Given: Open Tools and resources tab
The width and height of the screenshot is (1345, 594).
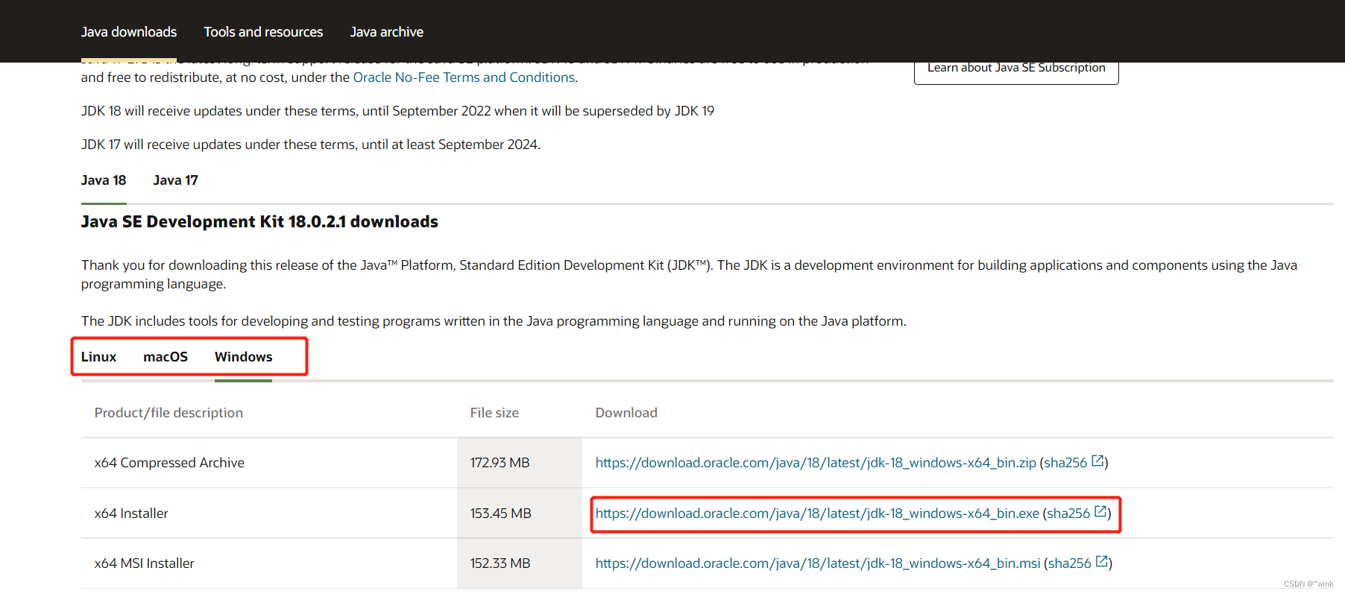Looking at the screenshot, I should pos(263,32).
